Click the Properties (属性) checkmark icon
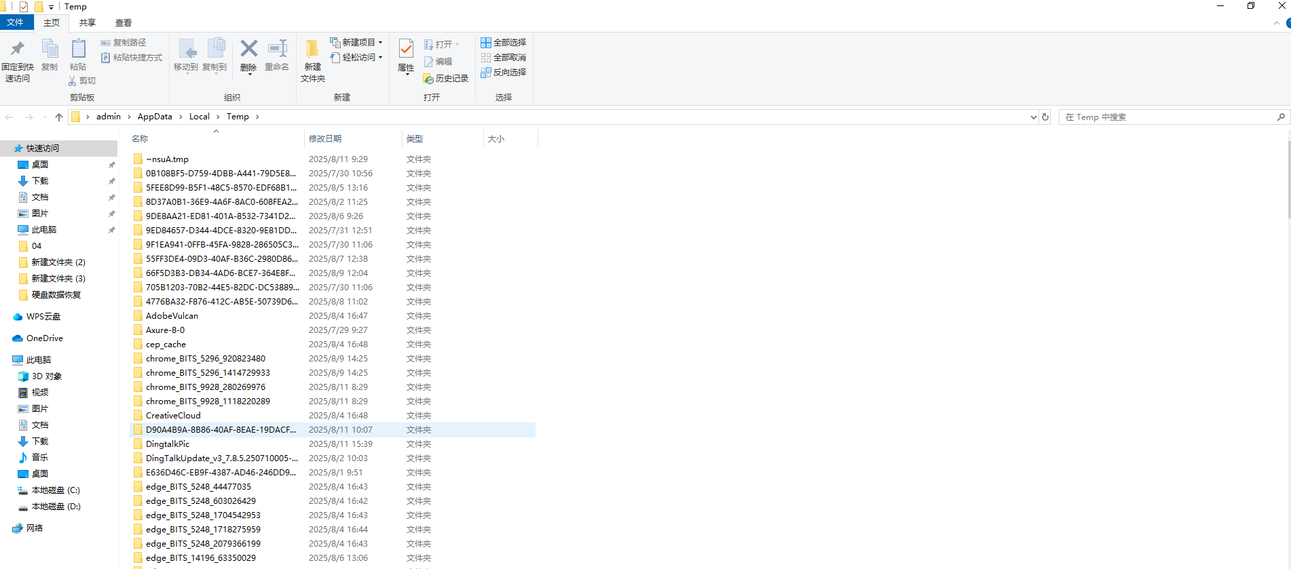 406,50
